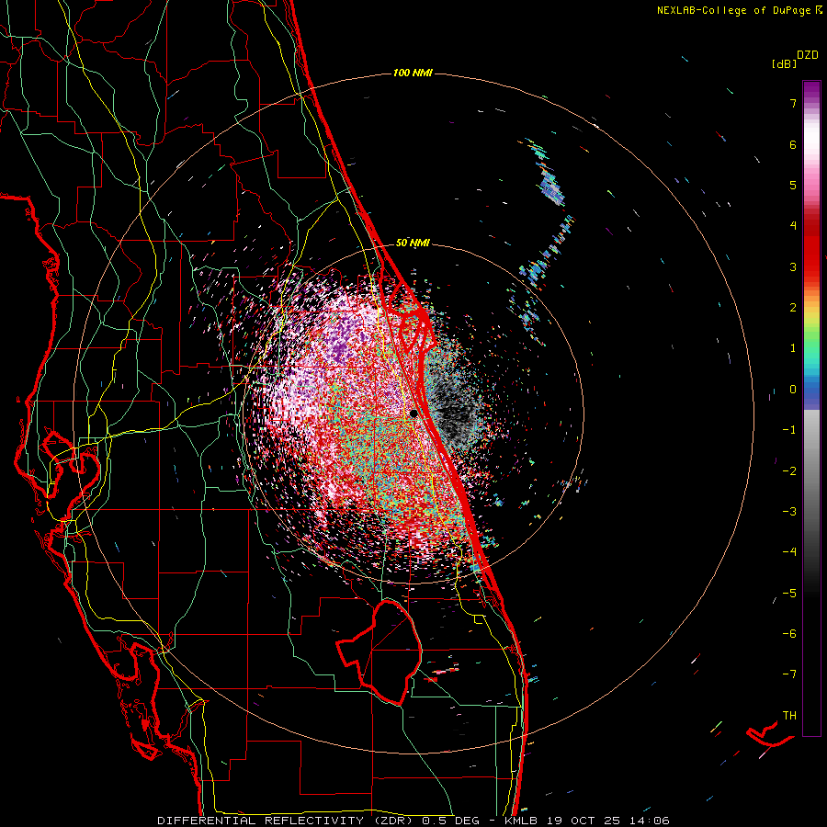The image size is (827, 827).
Task: Click the positive 4 value on the color scale
Action: tap(793, 226)
